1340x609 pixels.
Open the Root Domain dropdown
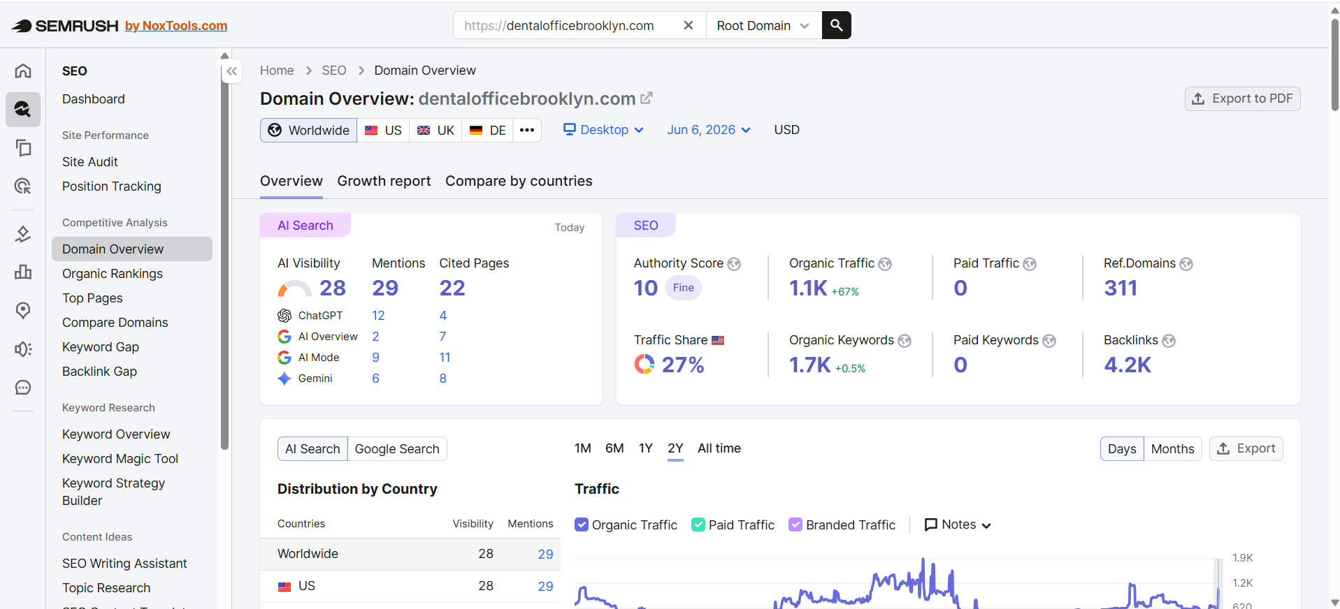pyautogui.click(x=763, y=25)
